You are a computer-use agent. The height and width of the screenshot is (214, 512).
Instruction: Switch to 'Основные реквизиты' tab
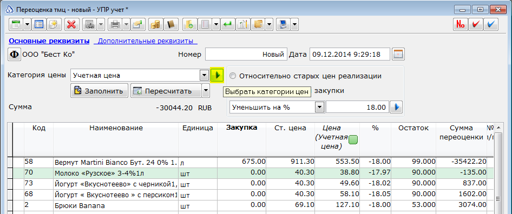49,41
